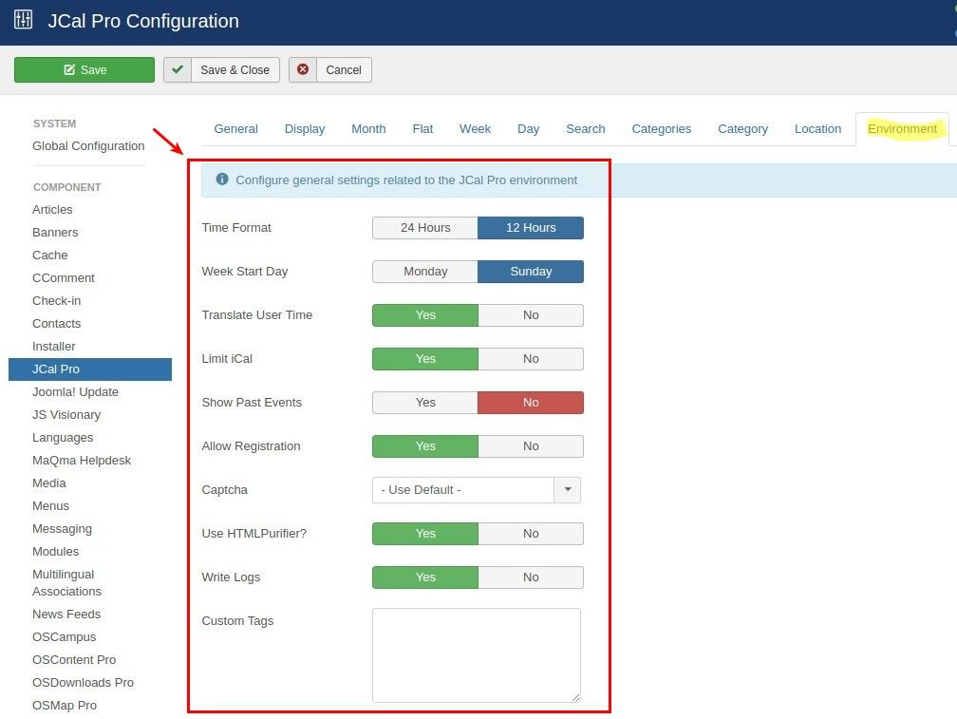Open Banners component settings

click(x=55, y=233)
